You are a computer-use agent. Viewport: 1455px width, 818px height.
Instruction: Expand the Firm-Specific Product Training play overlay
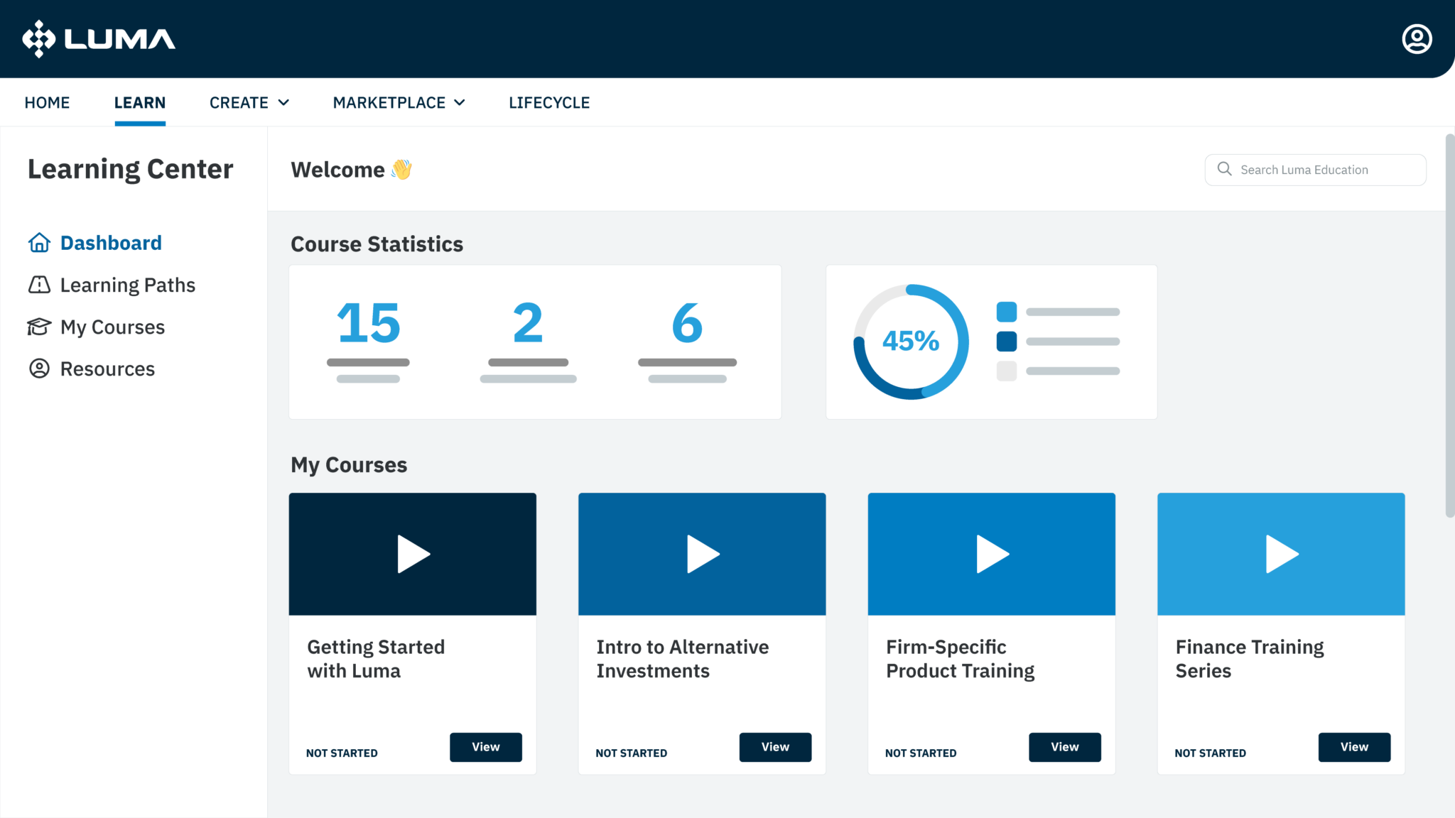click(x=991, y=554)
